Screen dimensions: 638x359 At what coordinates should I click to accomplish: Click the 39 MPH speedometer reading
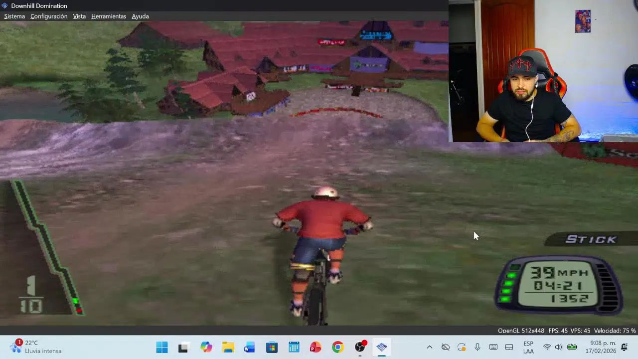(559, 272)
